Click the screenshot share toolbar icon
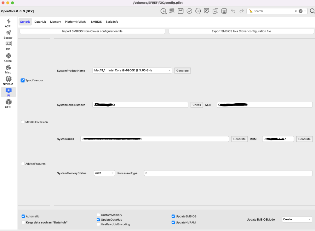This screenshot has width=315, height=231. pyautogui.click(x=207, y=11)
